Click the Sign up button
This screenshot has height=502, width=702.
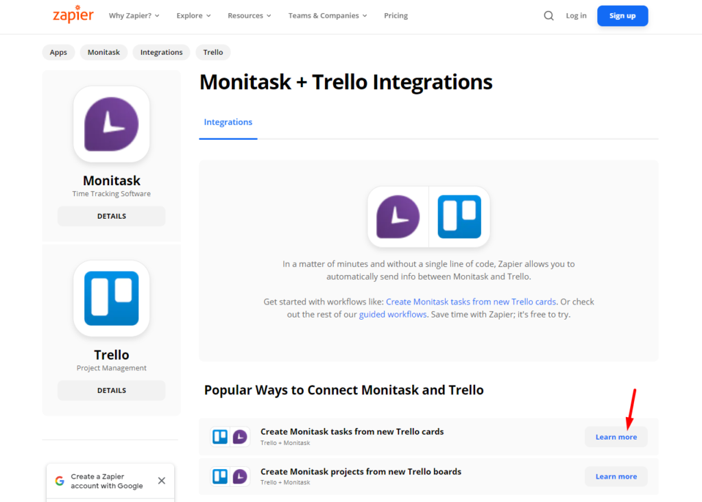coord(622,16)
